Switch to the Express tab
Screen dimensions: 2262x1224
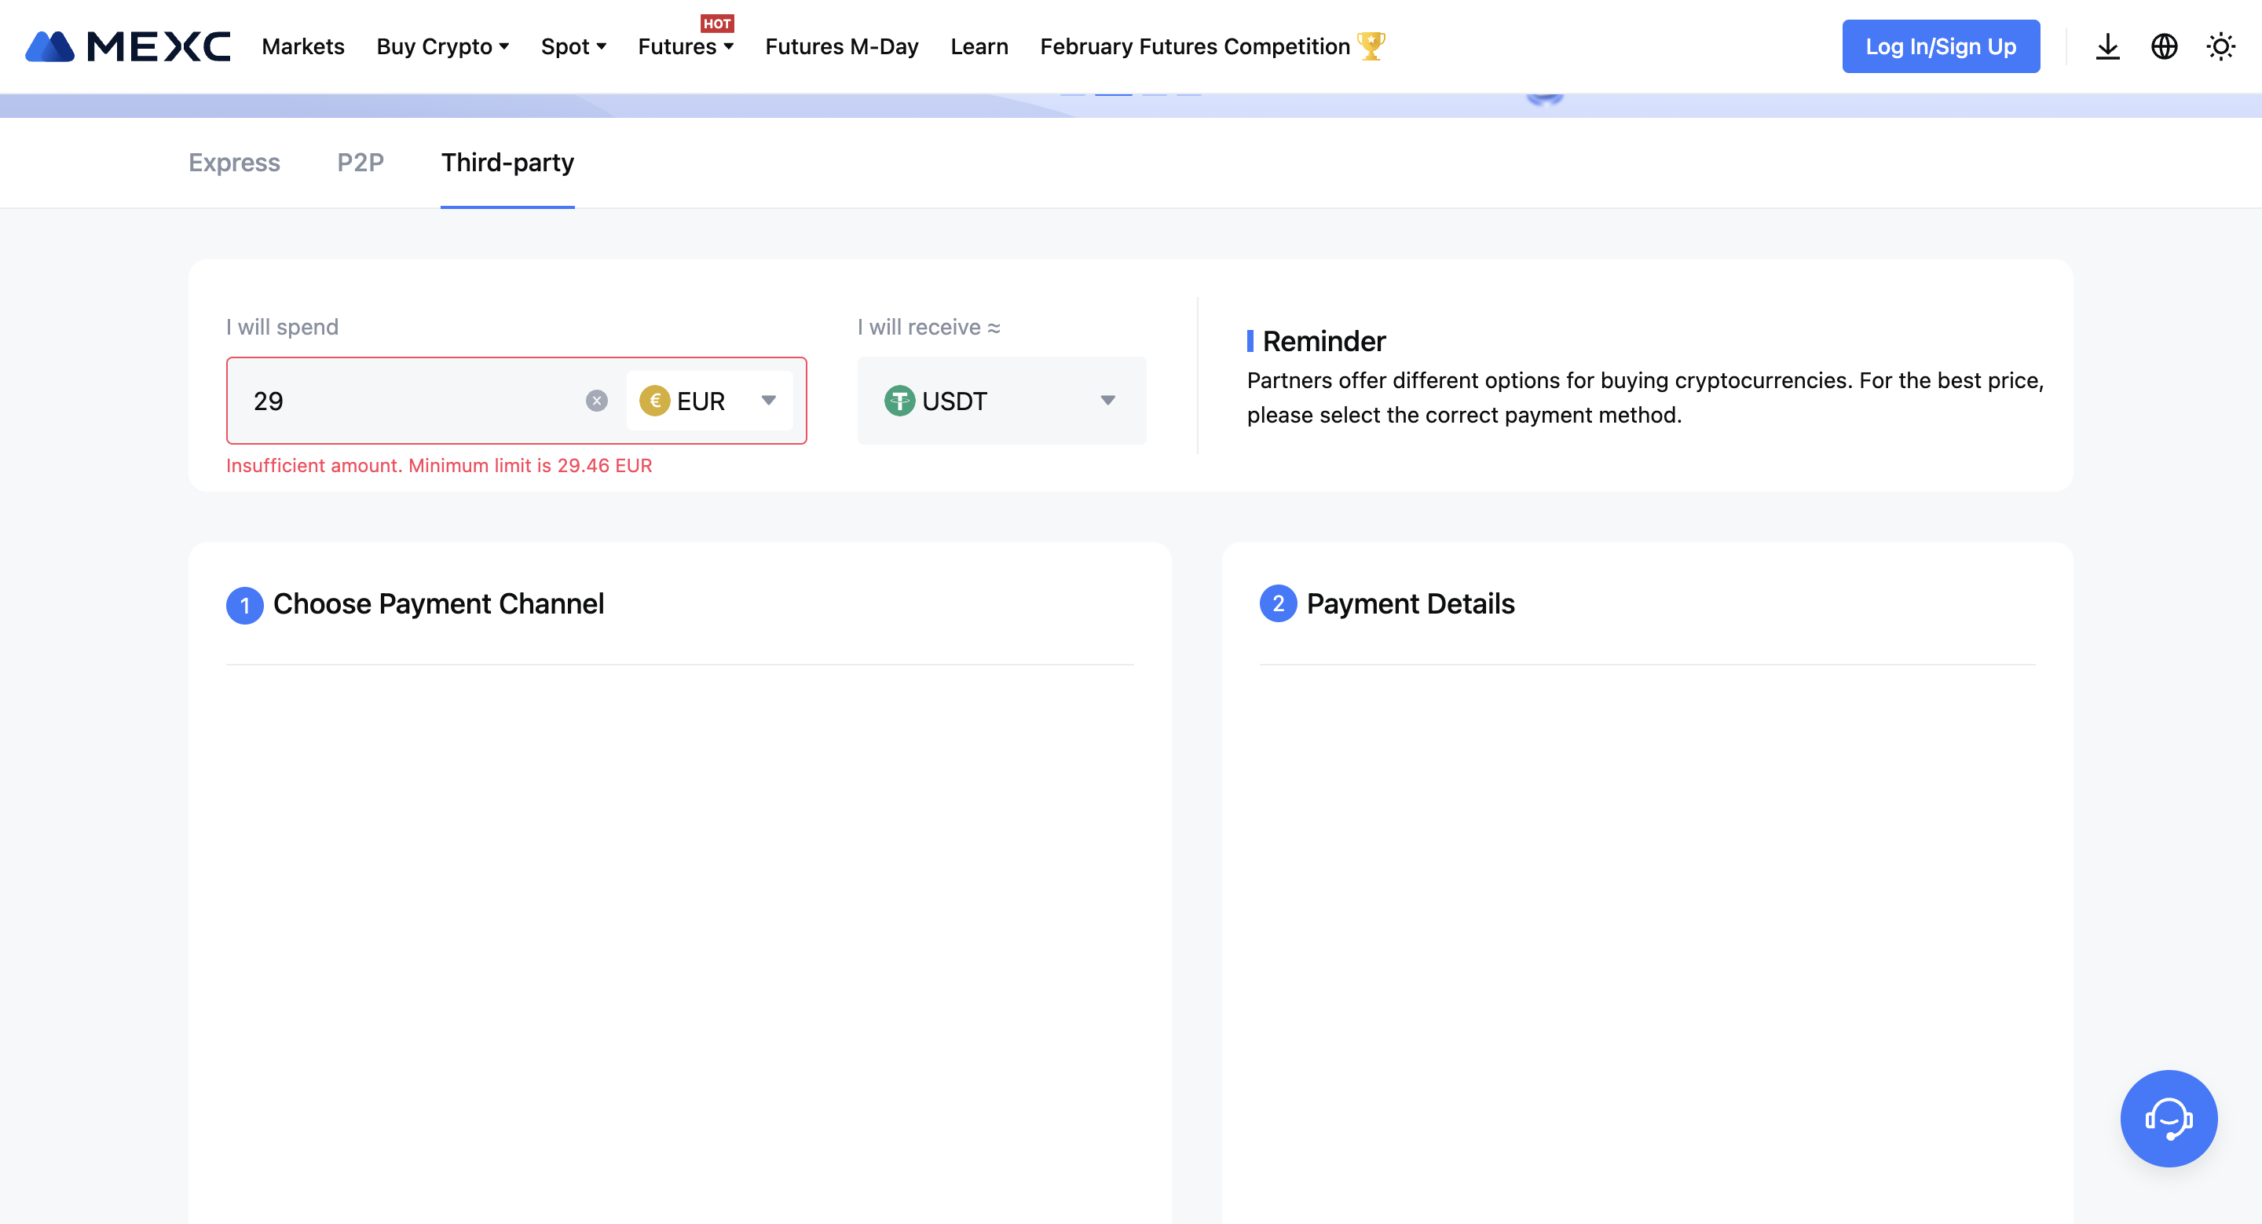[x=233, y=163]
